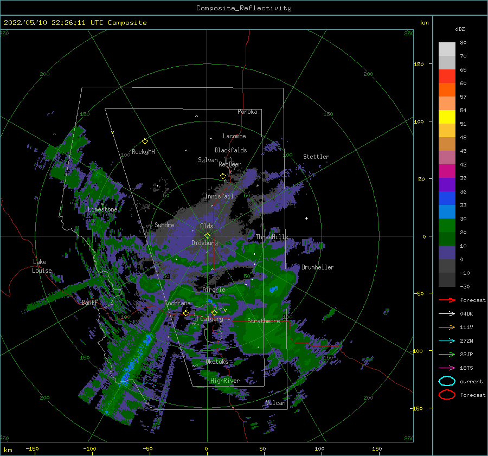
Task: Select the white 04DK arrow legend icon
Action: (447, 314)
